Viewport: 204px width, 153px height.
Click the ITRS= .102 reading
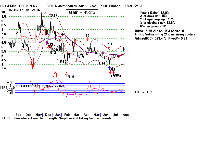click(x=144, y=92)
